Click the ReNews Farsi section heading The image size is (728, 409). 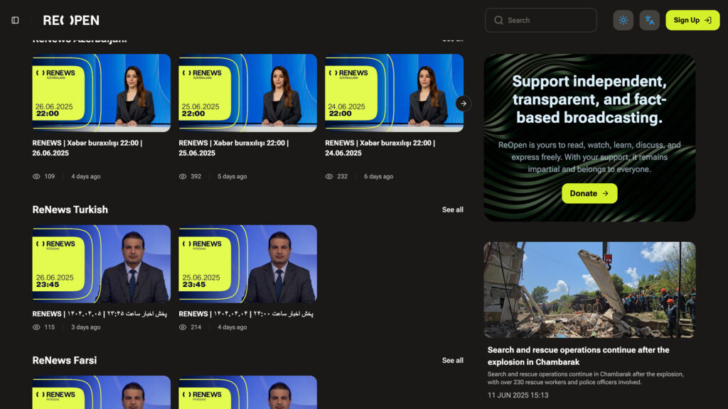[65, 360]
